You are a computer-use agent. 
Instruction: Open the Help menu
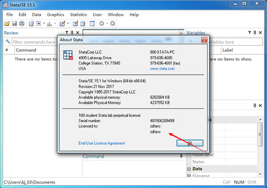coord(134,15)
